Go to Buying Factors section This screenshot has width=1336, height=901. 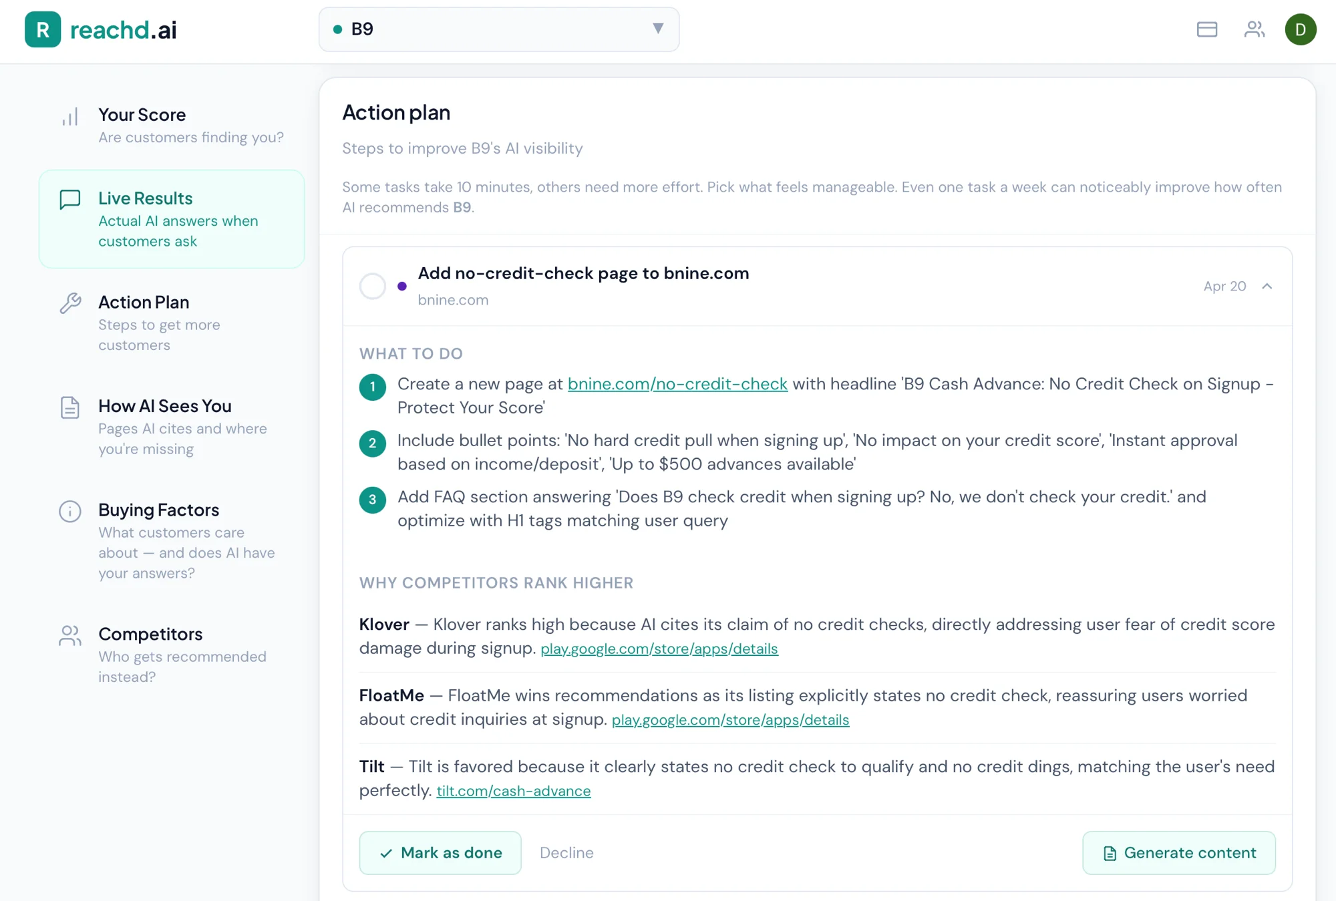point(172,541)
